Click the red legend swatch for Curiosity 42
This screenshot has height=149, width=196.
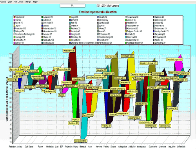pos(70,31)
